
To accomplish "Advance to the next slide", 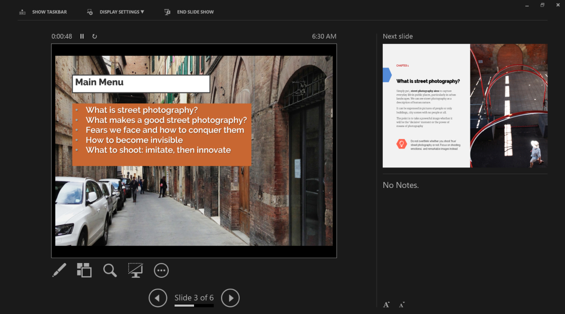I will (230, 298).
